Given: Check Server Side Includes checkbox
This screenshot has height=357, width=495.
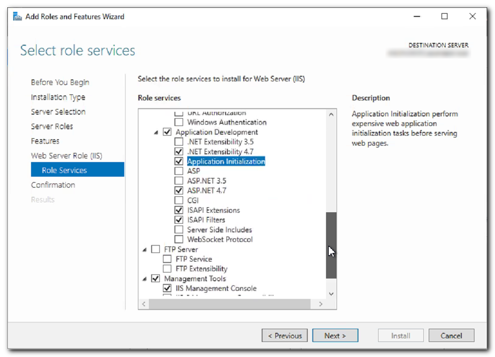Looking at the screenshot, I should pyautogui.click(x=179, y=230).
